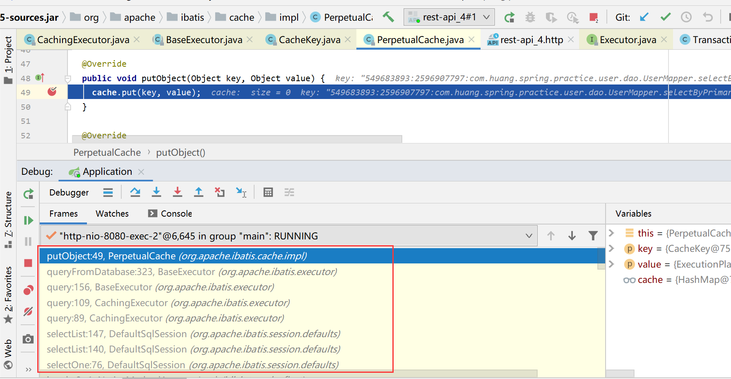
Task: Click the Git Update Project arrow icon
Action: 644,17
